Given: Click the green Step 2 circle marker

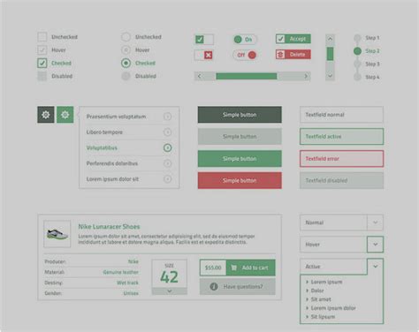Looking at the screenshot, I should [357, 51].
